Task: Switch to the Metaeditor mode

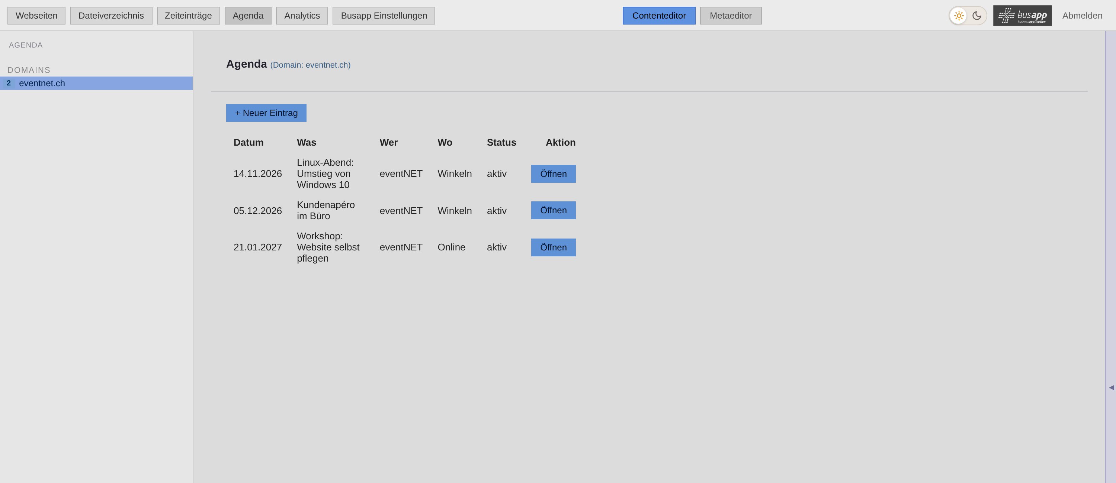Action: coord(731,16)
